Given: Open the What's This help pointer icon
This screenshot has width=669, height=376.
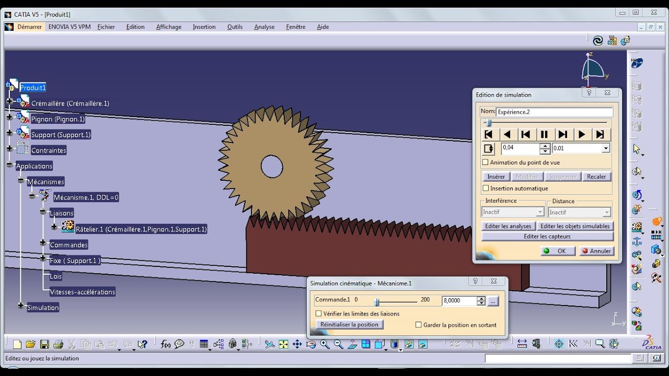Looking at the screenshot, I should (142, 344).
